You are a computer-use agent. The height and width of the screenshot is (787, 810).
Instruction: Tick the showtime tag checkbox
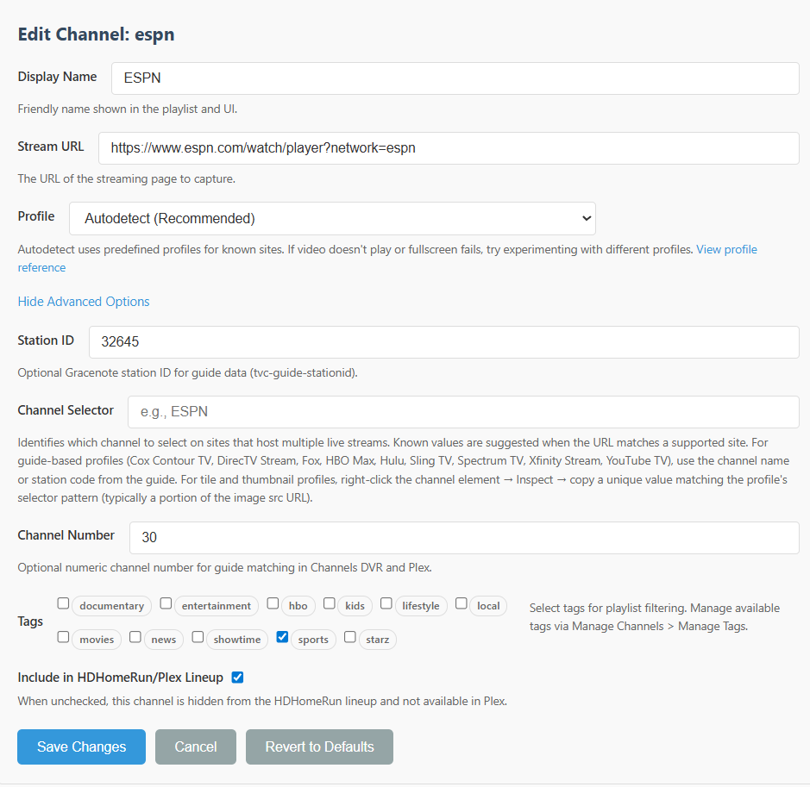198,638
